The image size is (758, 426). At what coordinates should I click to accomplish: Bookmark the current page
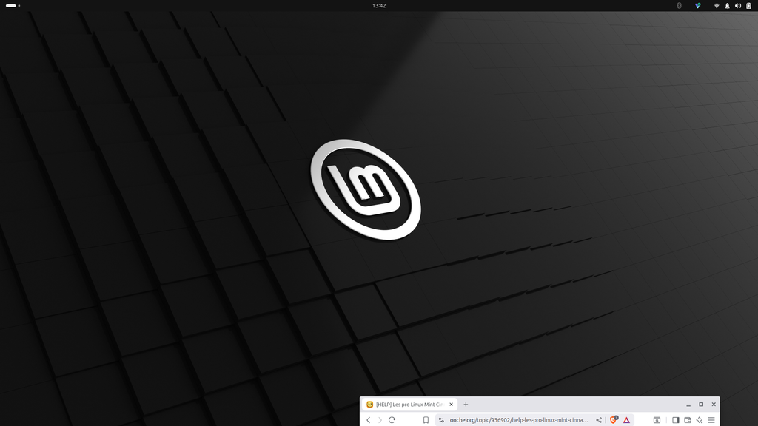pyautogui.click(x=426, y=420)
